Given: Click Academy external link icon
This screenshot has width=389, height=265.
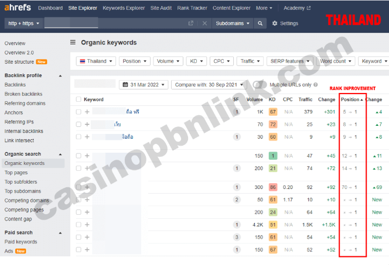Looking at the screenshot, I should point(309,8).
